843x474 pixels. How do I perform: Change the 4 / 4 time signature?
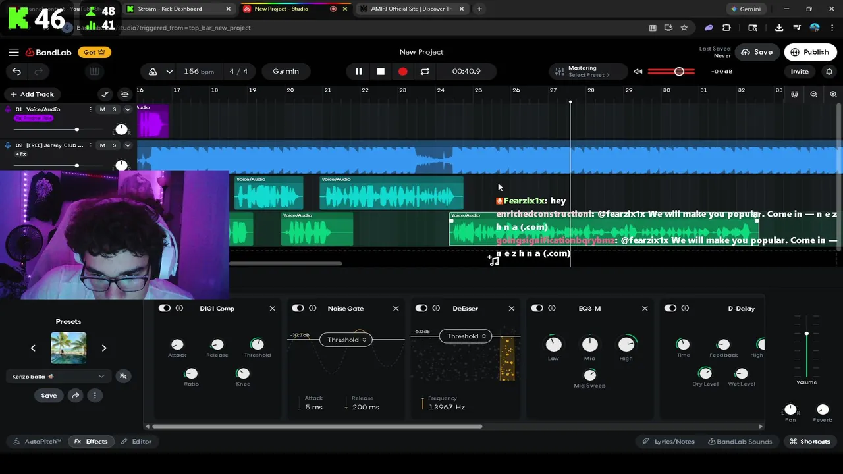(x=238, y=72)
